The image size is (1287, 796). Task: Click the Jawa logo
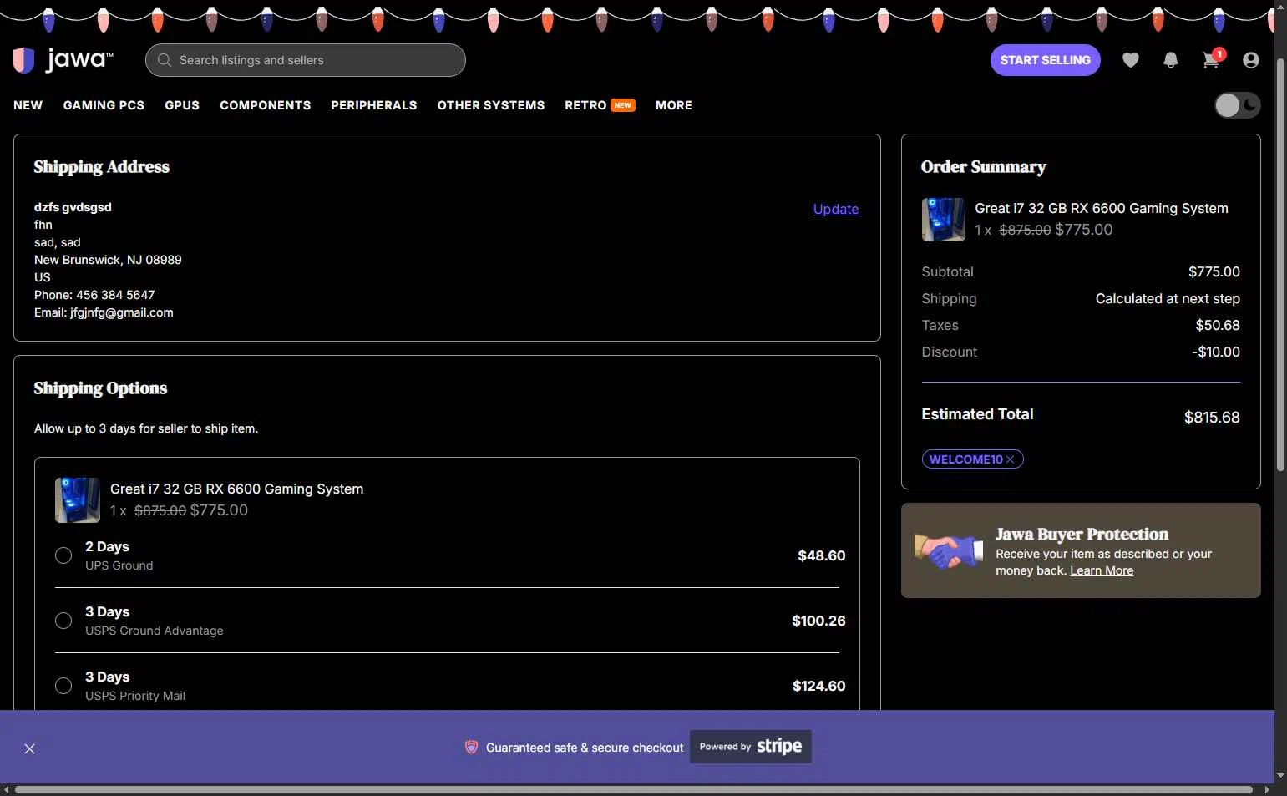[x=63, y=60]
